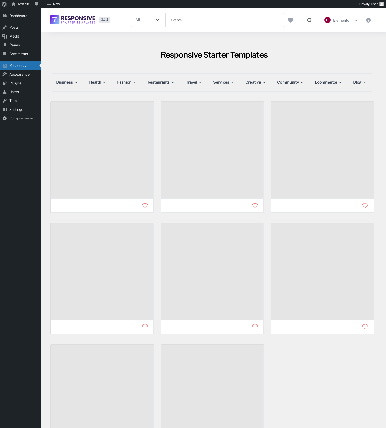Show favorite templates via heart icon
This screenshot has height=428, width=386.
pyautogui.click(x=291, y=20)
